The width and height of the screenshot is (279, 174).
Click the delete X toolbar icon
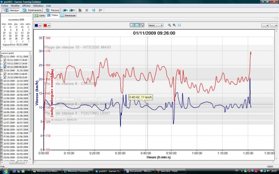tap(86, 10)
